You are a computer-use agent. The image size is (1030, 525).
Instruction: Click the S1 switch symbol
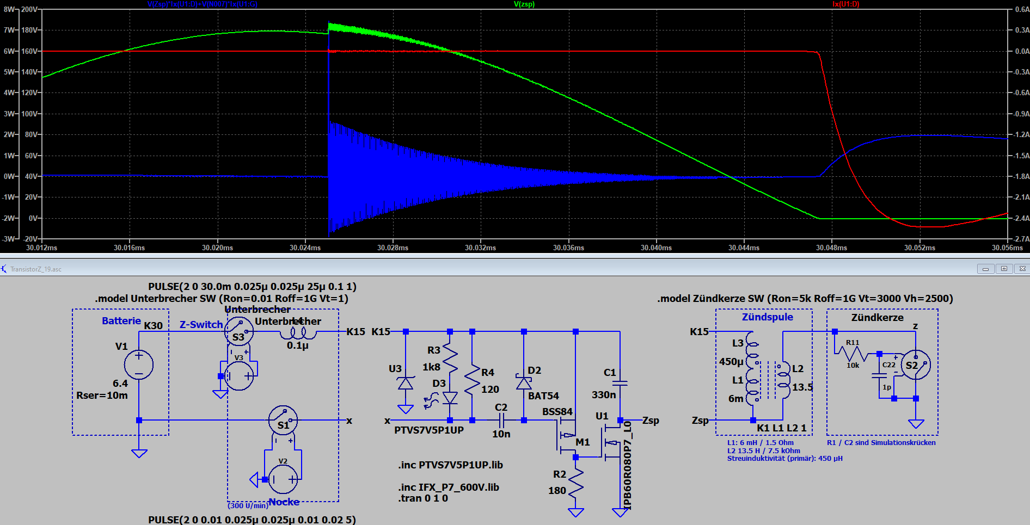(x=283, y=420)
